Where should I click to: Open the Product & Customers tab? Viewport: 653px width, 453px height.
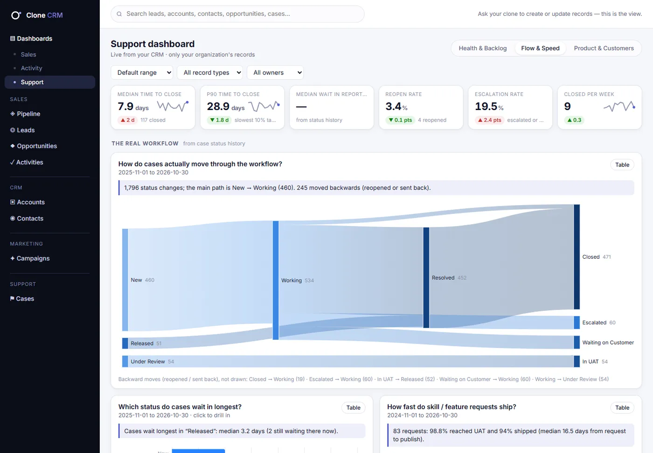pos(604,48)
